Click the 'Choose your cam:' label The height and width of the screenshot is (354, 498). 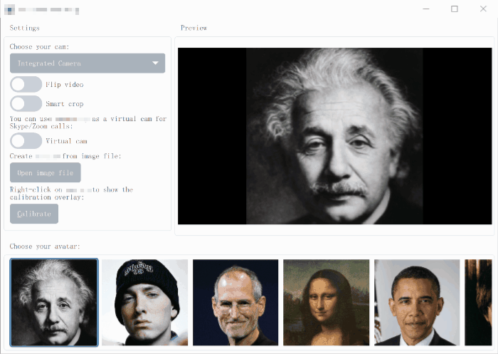coord(39,47)
